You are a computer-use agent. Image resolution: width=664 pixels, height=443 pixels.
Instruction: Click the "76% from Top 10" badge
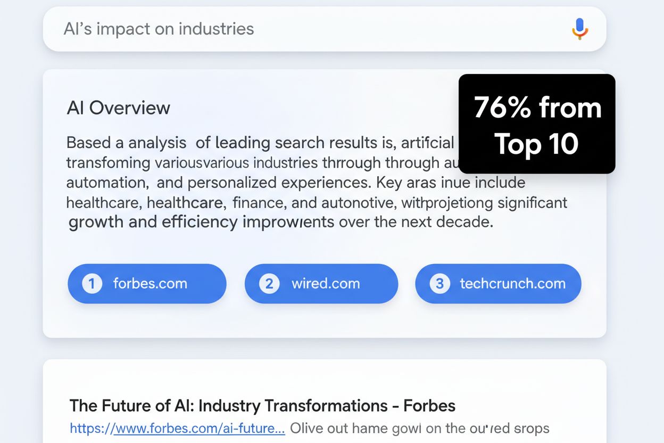(536, 124)
